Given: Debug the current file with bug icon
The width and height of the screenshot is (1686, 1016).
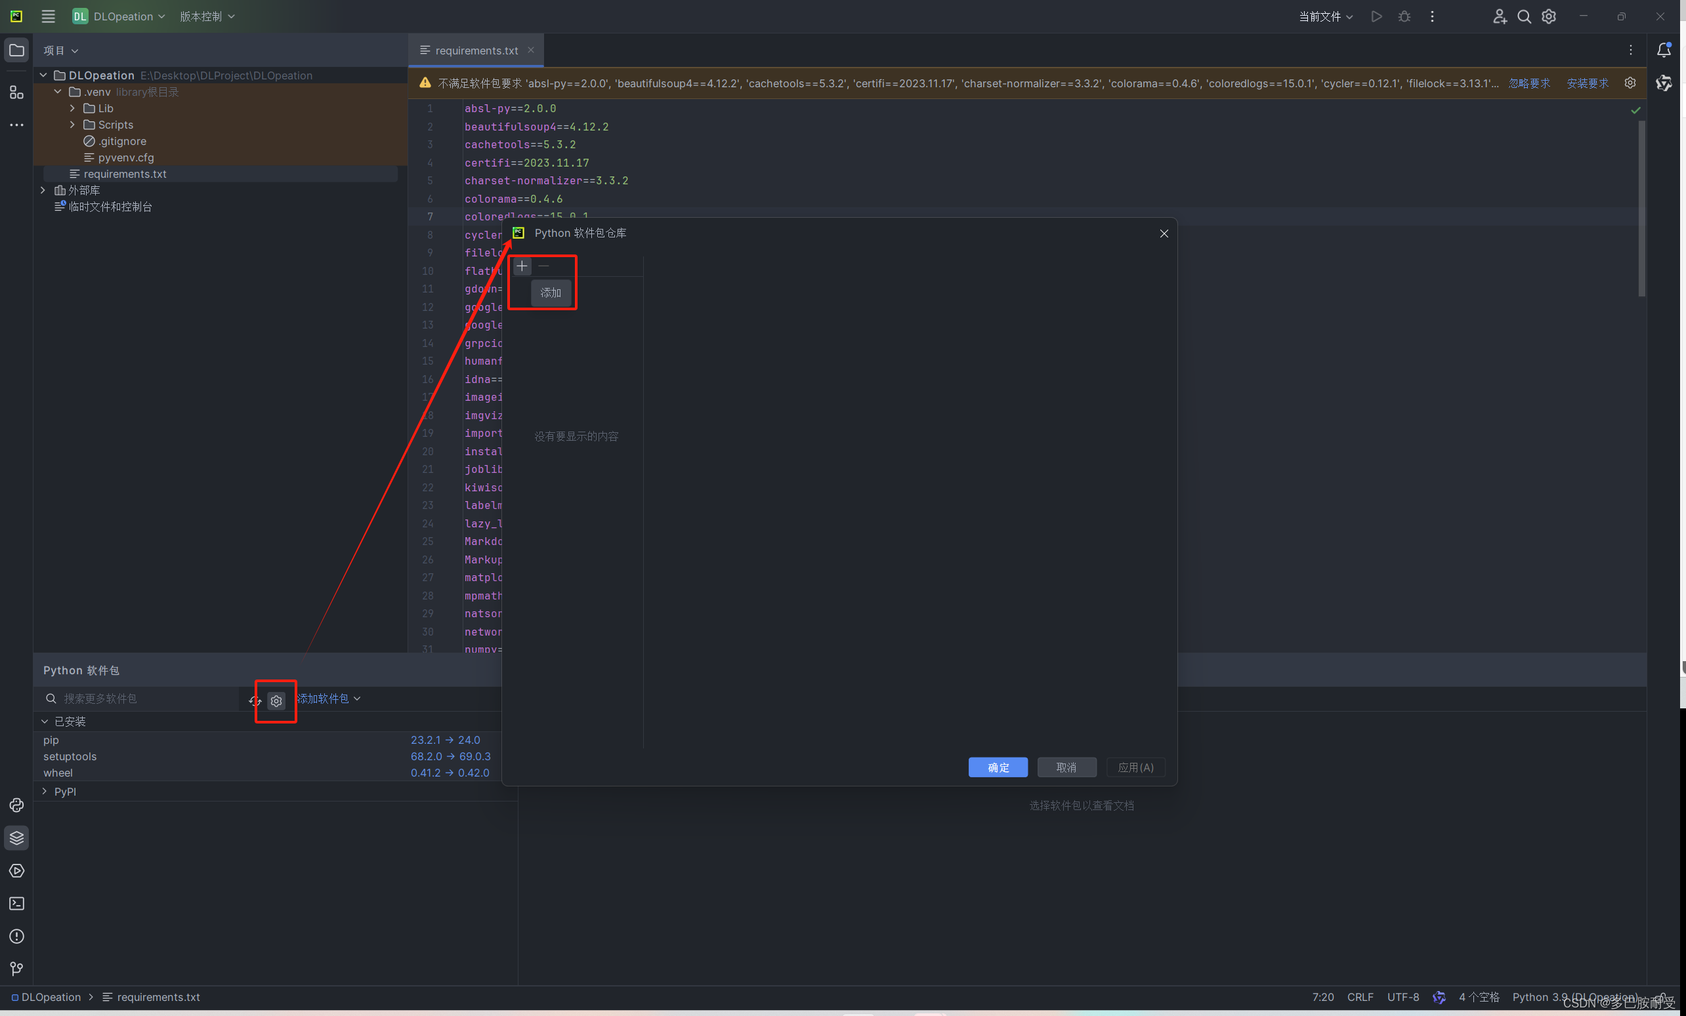Looking at the screenshot, I should 1404,16.
